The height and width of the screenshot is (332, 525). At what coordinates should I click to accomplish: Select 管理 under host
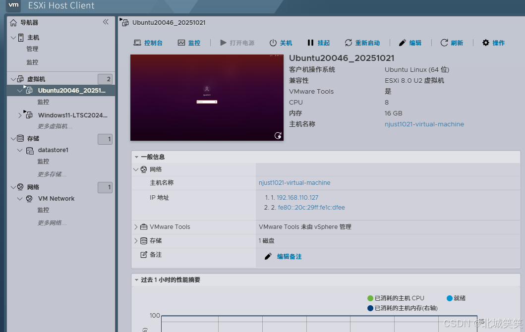[33, 49]
